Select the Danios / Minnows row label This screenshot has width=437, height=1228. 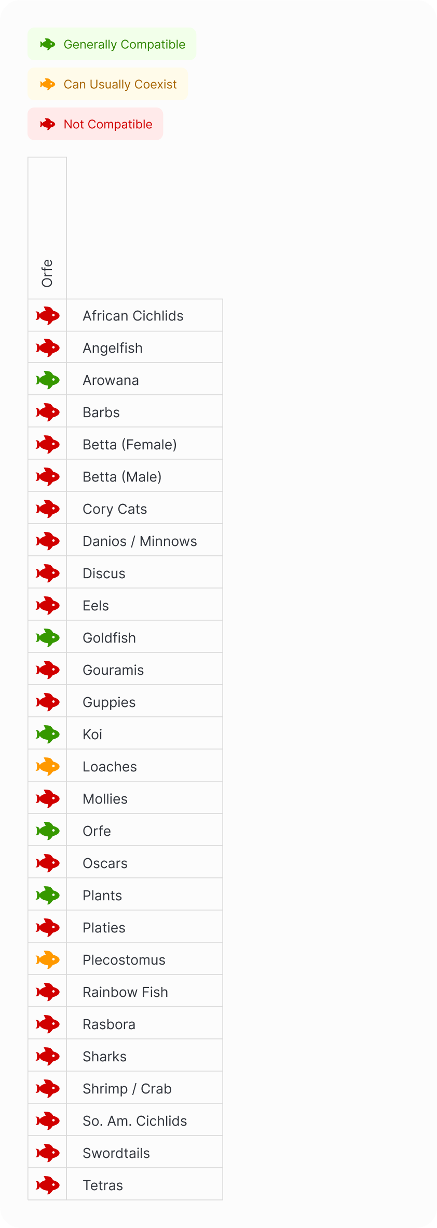click(140, 541)
